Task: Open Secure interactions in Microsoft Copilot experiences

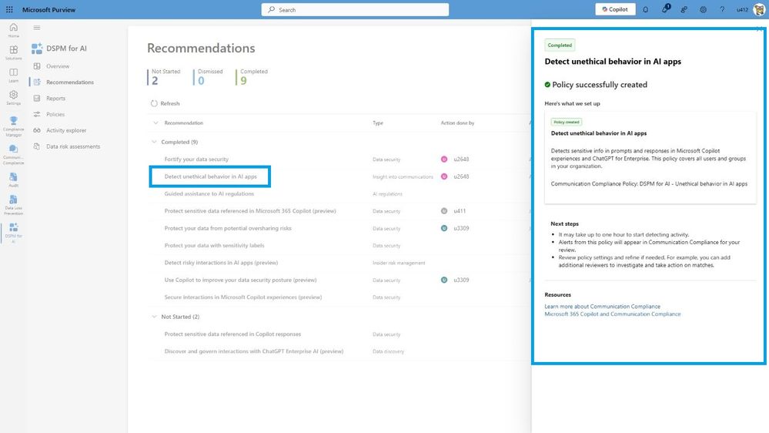Action: point(243,297)
